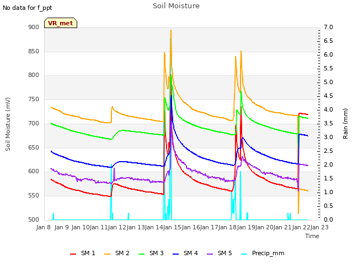The width and height of the screenshot is (353, 264).
Task: Click the 4.0 tick on rain axis
Action: (328, 110)
